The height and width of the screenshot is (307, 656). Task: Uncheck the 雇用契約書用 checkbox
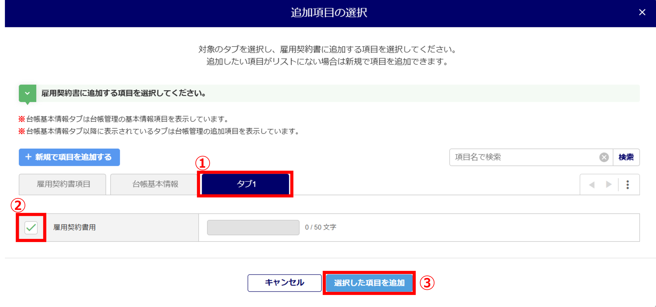point(31,227)
